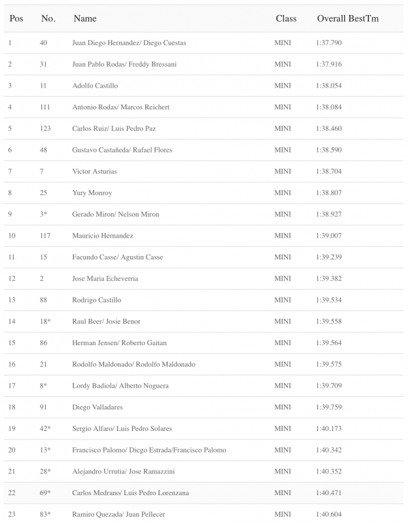Select Juan Diego Hernandez/ Diego Cuestas entry
Screen dimensions: 411x524
pos(129,43)
